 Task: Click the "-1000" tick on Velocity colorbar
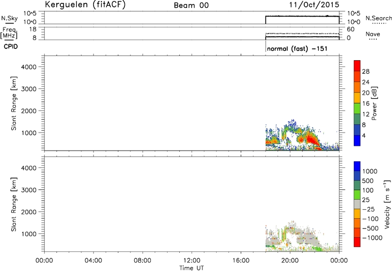(x=372, y=238)
